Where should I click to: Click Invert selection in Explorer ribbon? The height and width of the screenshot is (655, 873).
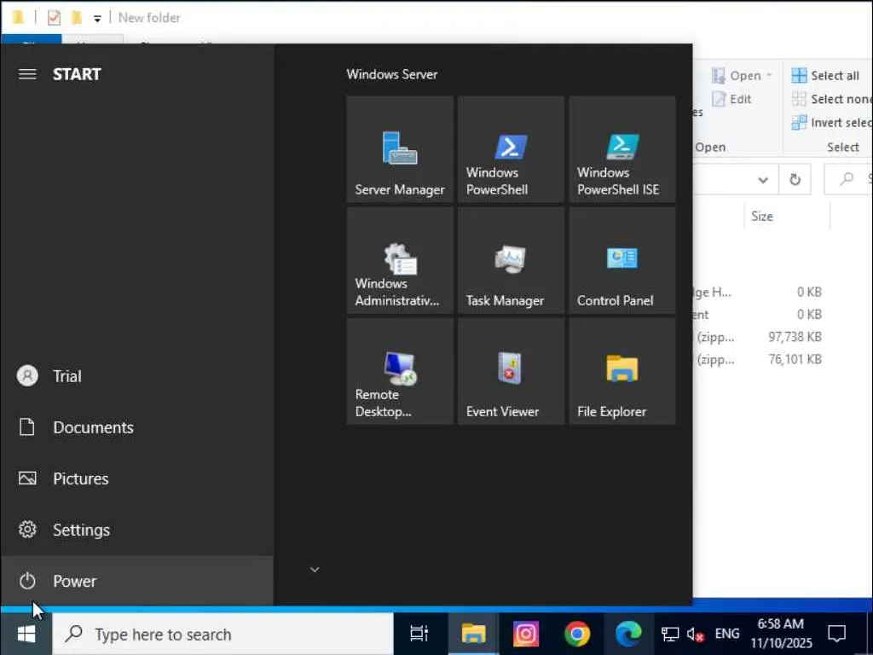tap(832, 123)
